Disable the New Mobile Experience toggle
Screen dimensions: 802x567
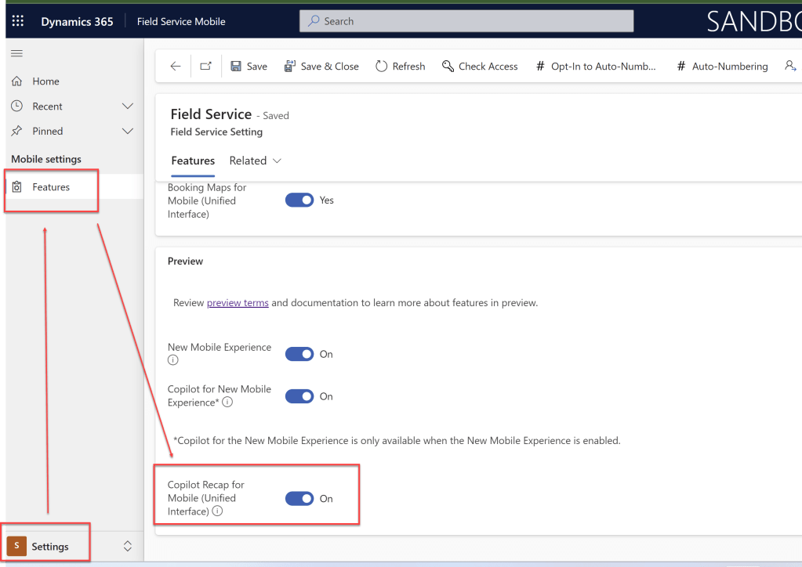[x=299, y=354]
